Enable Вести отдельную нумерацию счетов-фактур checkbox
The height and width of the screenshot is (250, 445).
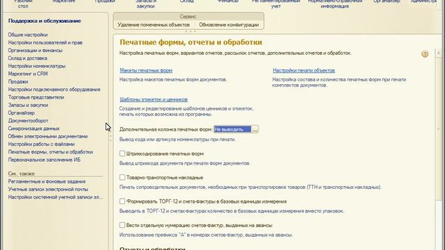pyautogui.click(x=122, y=225)
